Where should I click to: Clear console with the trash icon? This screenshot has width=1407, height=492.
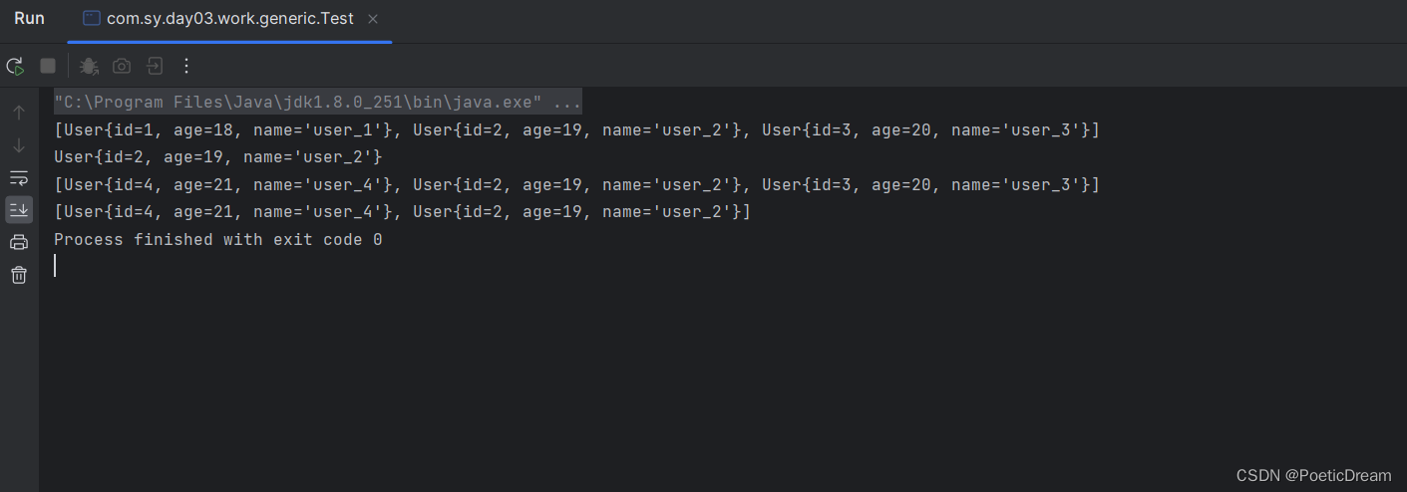point(19,274)
